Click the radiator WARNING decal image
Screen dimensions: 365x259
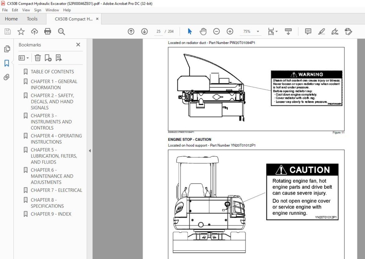(x=307, y=88)
